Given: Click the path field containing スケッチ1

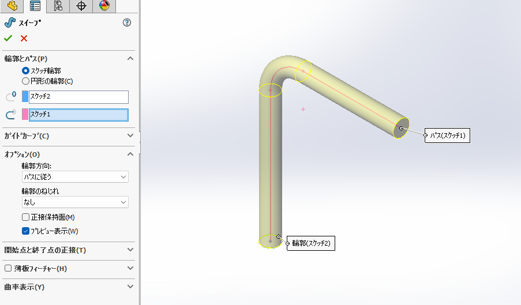Looking at the screenshot, I should (x=78, y=115).
